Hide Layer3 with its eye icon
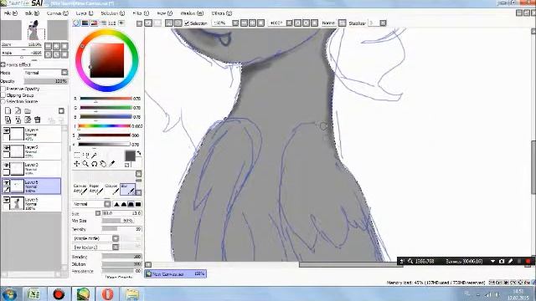The height and width of the screenshot is (301, 536). [6, 166]
